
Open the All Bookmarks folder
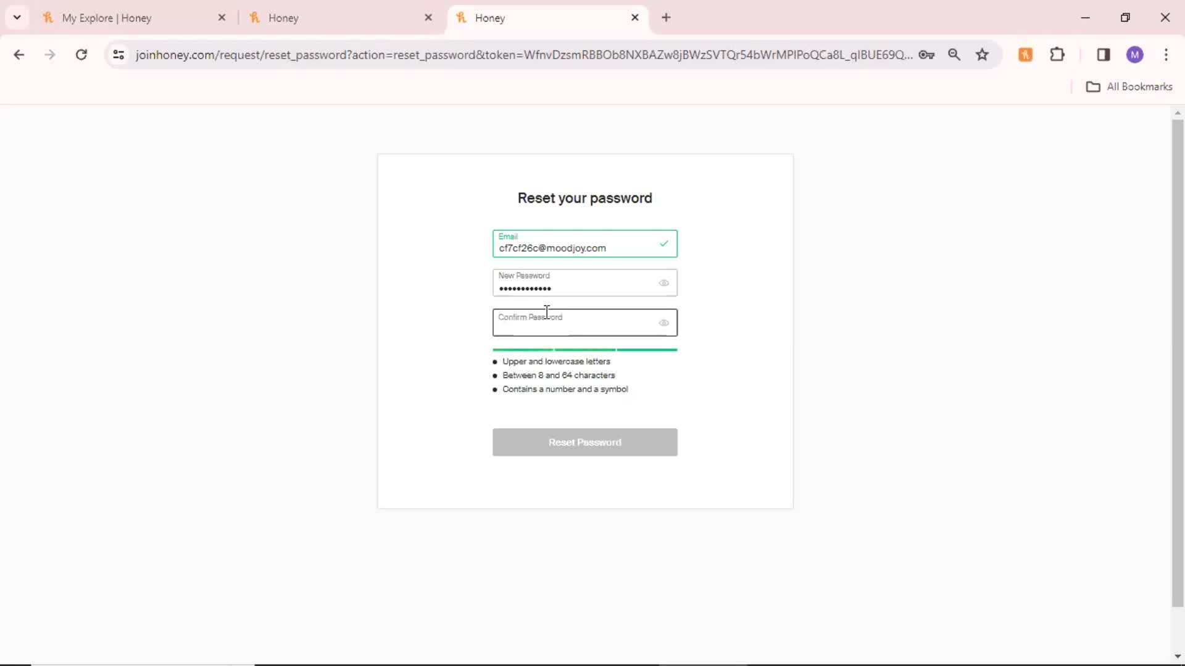(1129, 87)
